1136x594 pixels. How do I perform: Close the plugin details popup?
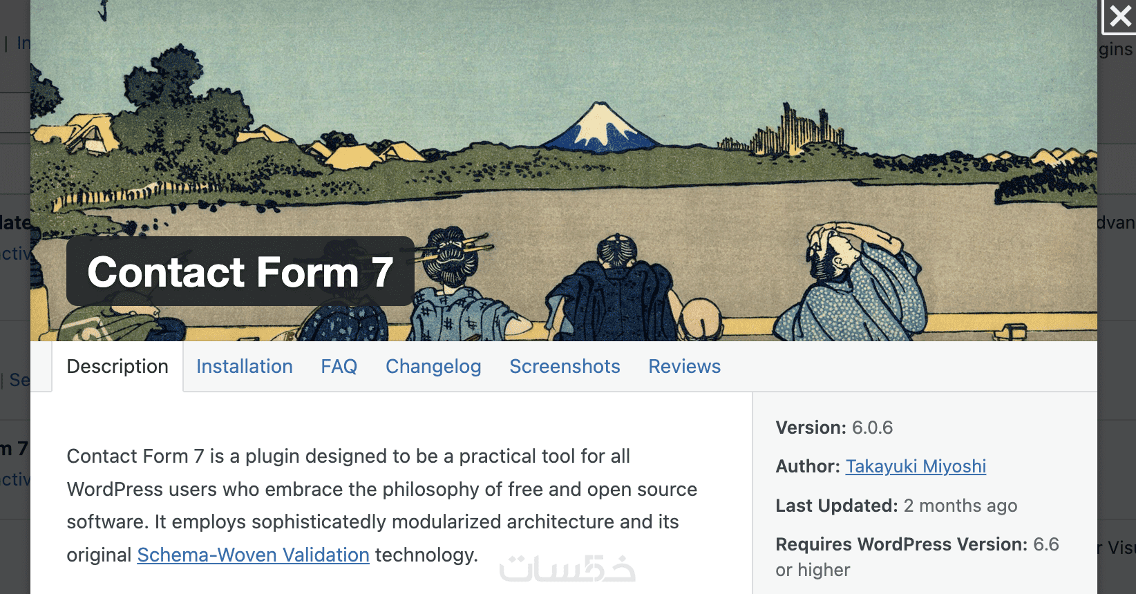coord(1119,17)
